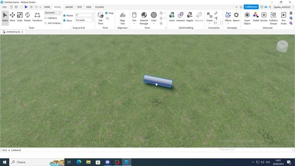Adjust the move studs stepper
Image resolution: width=295 pixels, height=166 pixels.
(93, 20)
